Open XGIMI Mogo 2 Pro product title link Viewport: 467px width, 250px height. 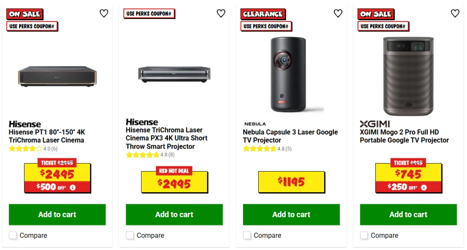(404, 136)
